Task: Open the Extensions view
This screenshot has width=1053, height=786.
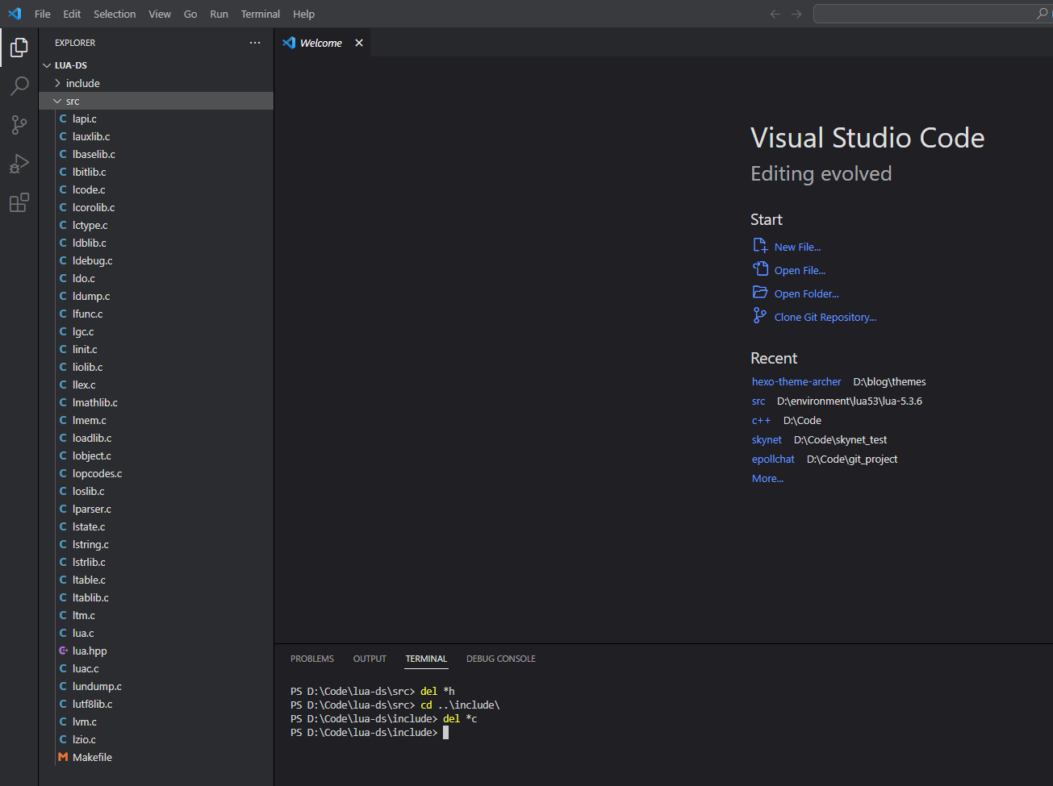Action: coord(19,202)
